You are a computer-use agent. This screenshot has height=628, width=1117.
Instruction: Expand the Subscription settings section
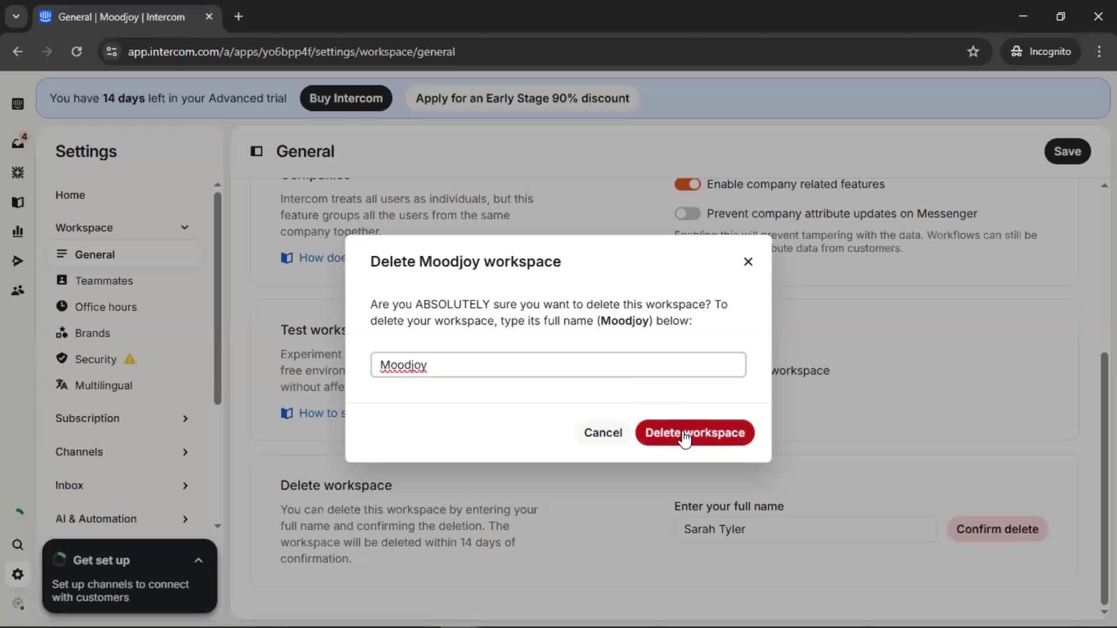click(x=185, y=419)
